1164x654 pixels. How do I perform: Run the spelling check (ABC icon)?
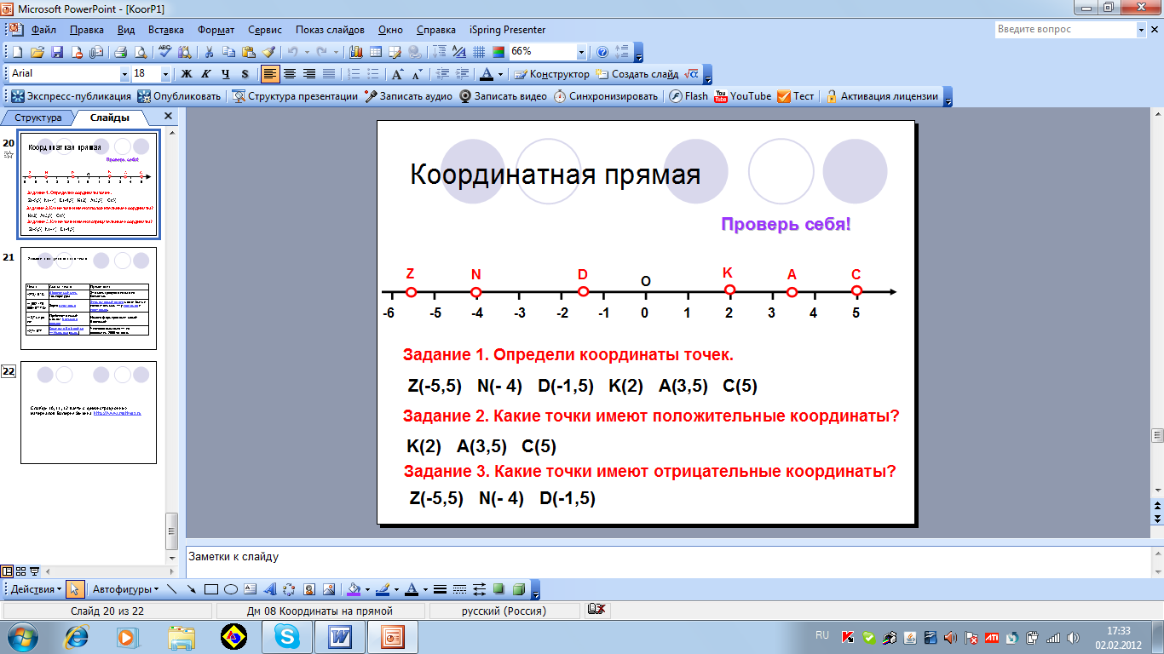[x=164, y=52]
